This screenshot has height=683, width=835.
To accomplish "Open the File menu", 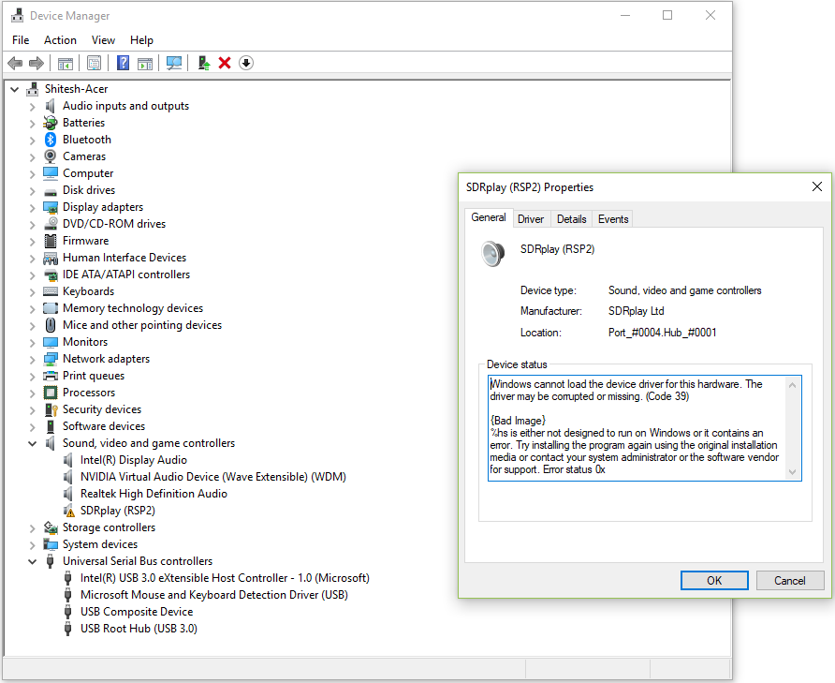I will point(21,40).
